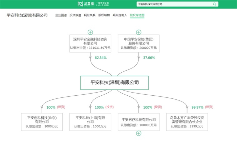Open the 平安医疗科技有限公司 node
Screen dimensions: 237x143
click(x=138, y=122)
